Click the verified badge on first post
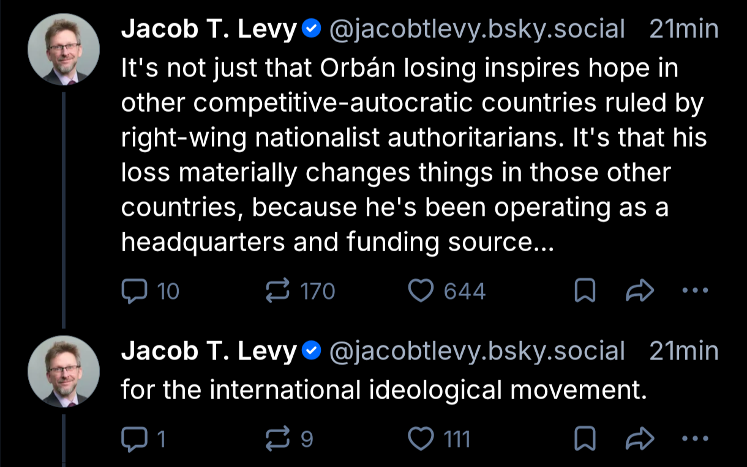Viewport: 747px width, 467px height. click(312, 29)
